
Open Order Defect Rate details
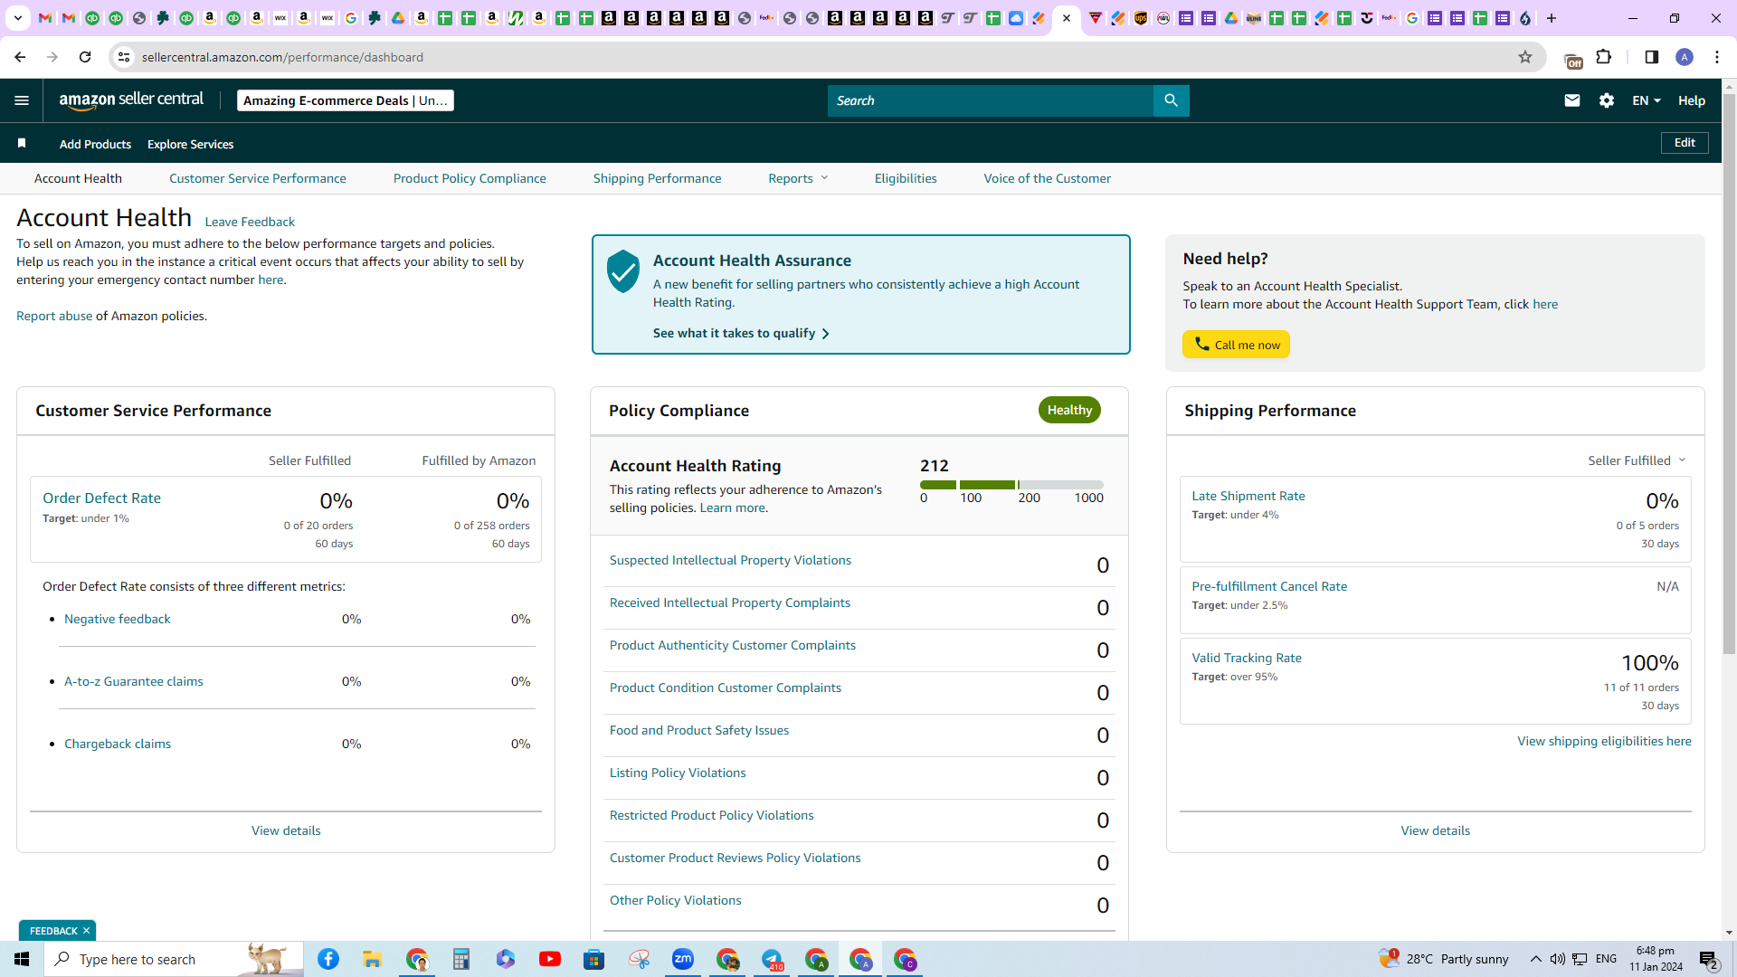(101, 498)
